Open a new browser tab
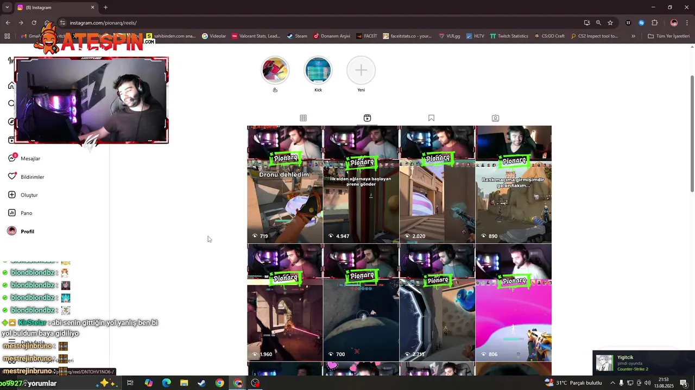This screenshot has height=390, width=695. 105,8
